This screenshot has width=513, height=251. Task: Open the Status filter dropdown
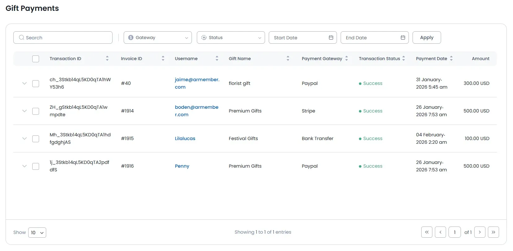231,37
